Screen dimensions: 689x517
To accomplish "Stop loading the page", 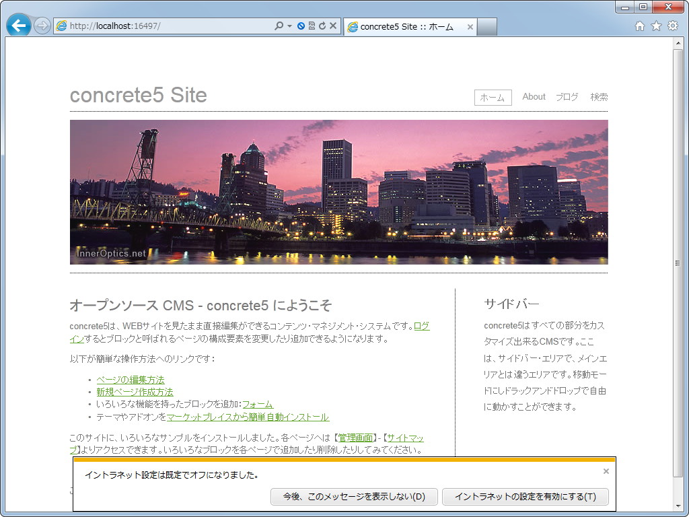I will [332, 26].
